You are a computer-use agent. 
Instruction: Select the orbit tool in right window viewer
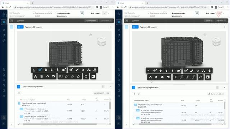click(x=155, y=71)
